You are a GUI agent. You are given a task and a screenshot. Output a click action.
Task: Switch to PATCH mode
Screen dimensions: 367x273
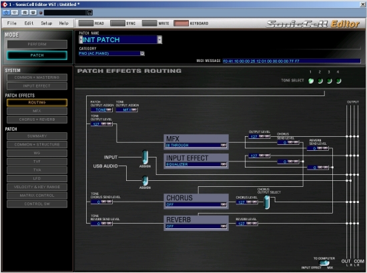pyautogui.click(x=37, y=55)
